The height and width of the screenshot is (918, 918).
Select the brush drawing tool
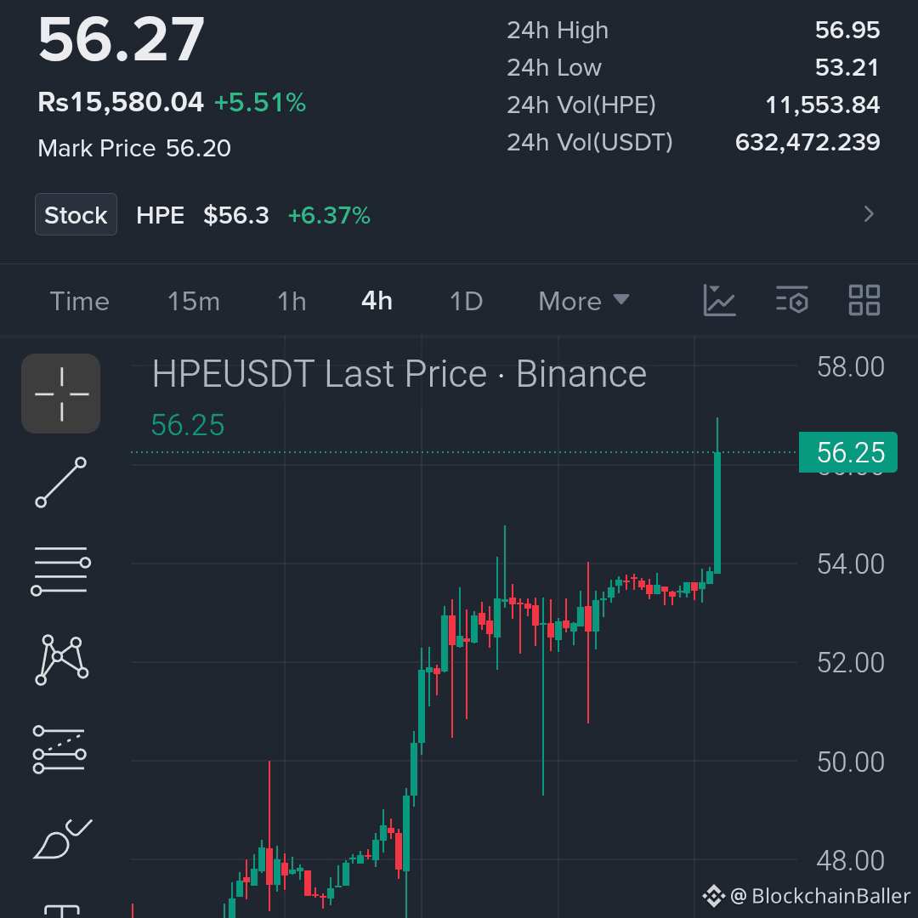tap(62, 839)
